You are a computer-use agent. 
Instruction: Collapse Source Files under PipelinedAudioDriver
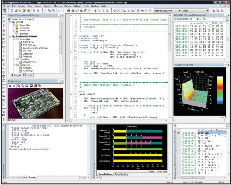13,40
